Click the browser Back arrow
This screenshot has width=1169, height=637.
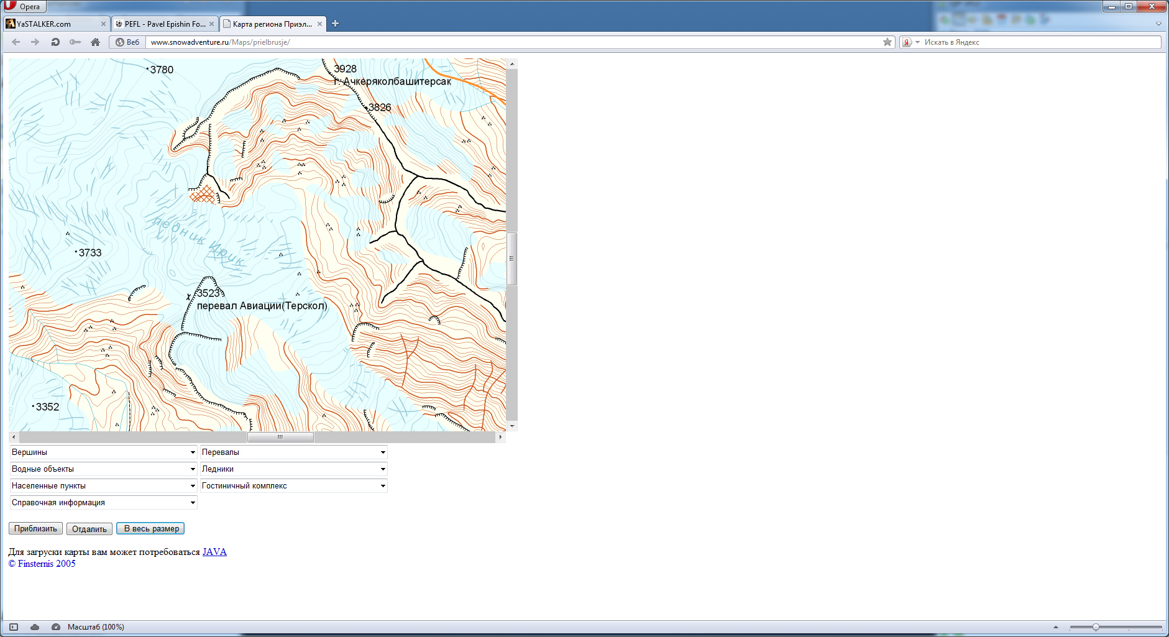click(16, 42)
